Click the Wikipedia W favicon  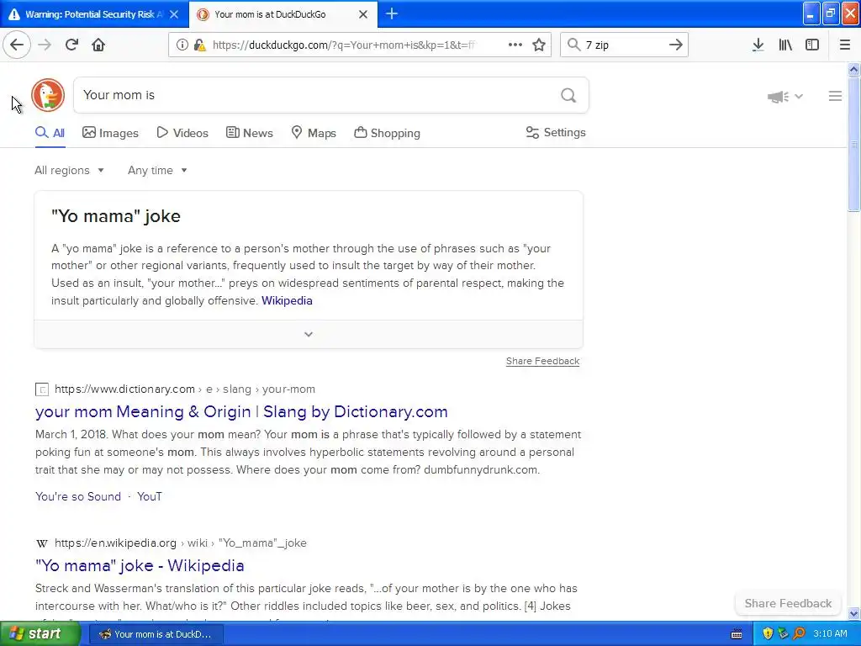(42, 543)
